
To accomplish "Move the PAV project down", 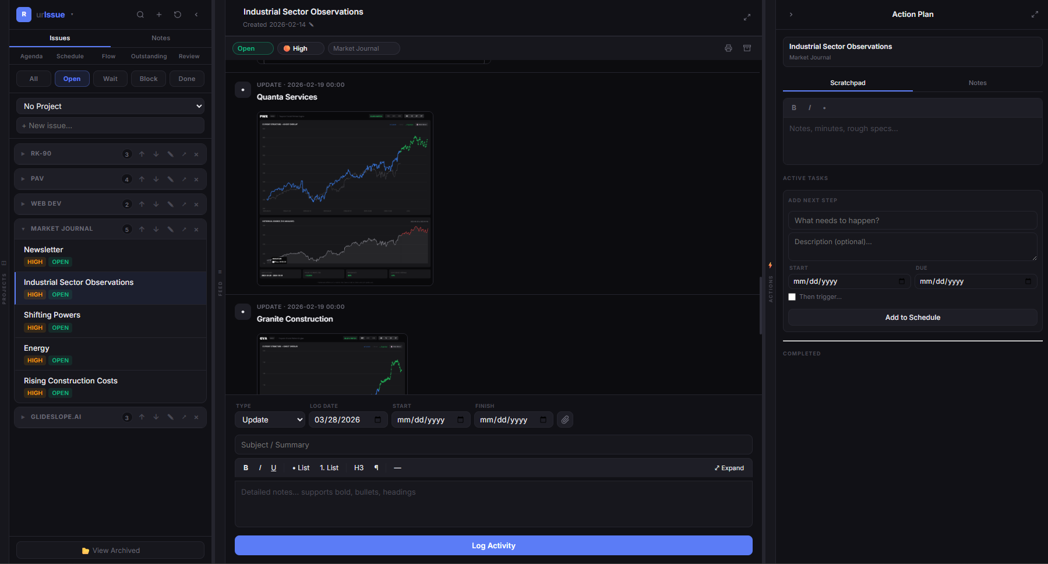I will 156,179.
